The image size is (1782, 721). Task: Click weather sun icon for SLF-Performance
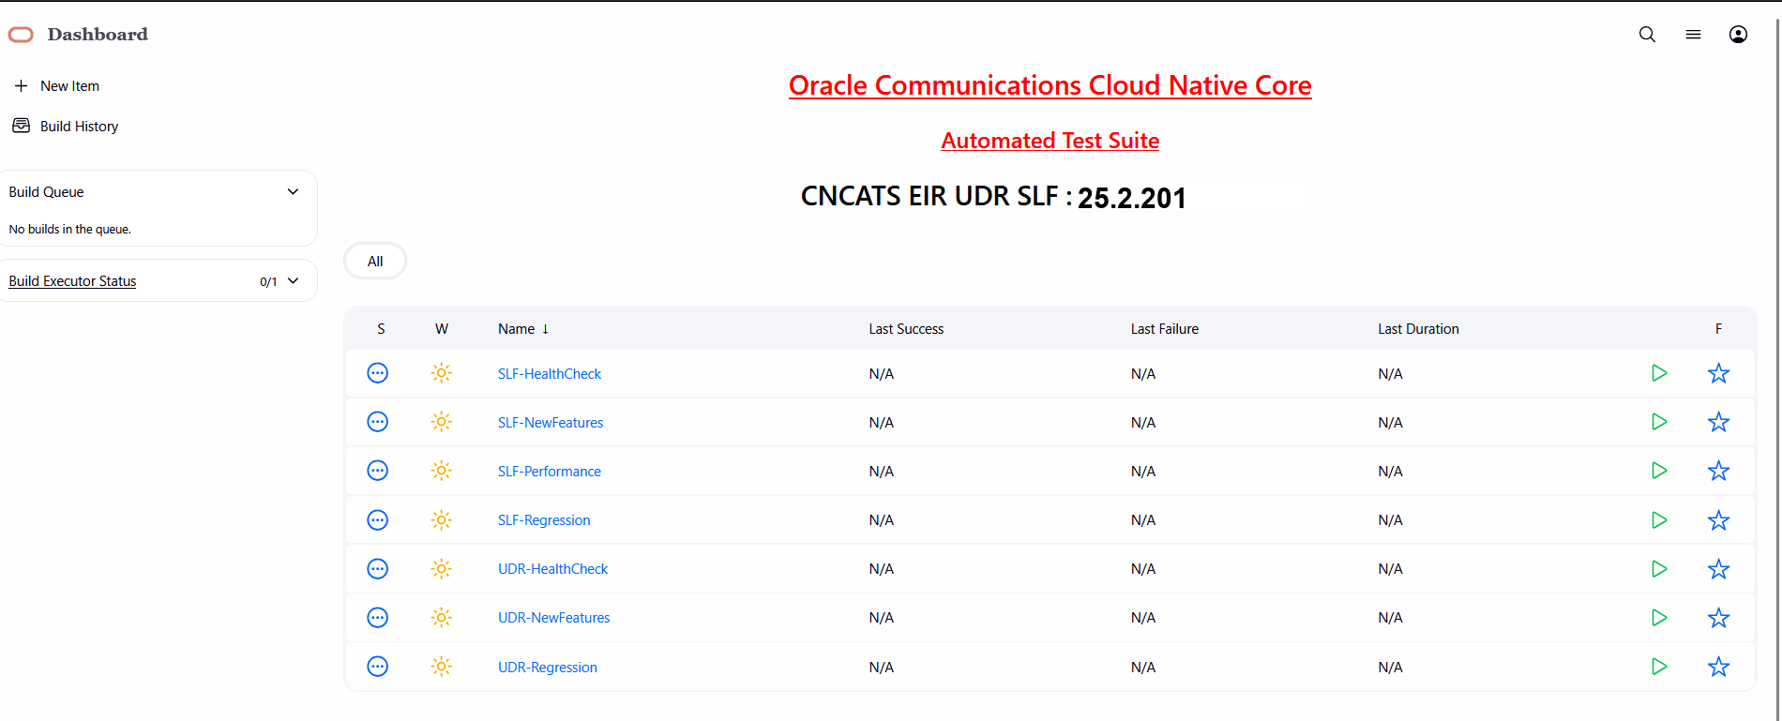pos(441,471)
